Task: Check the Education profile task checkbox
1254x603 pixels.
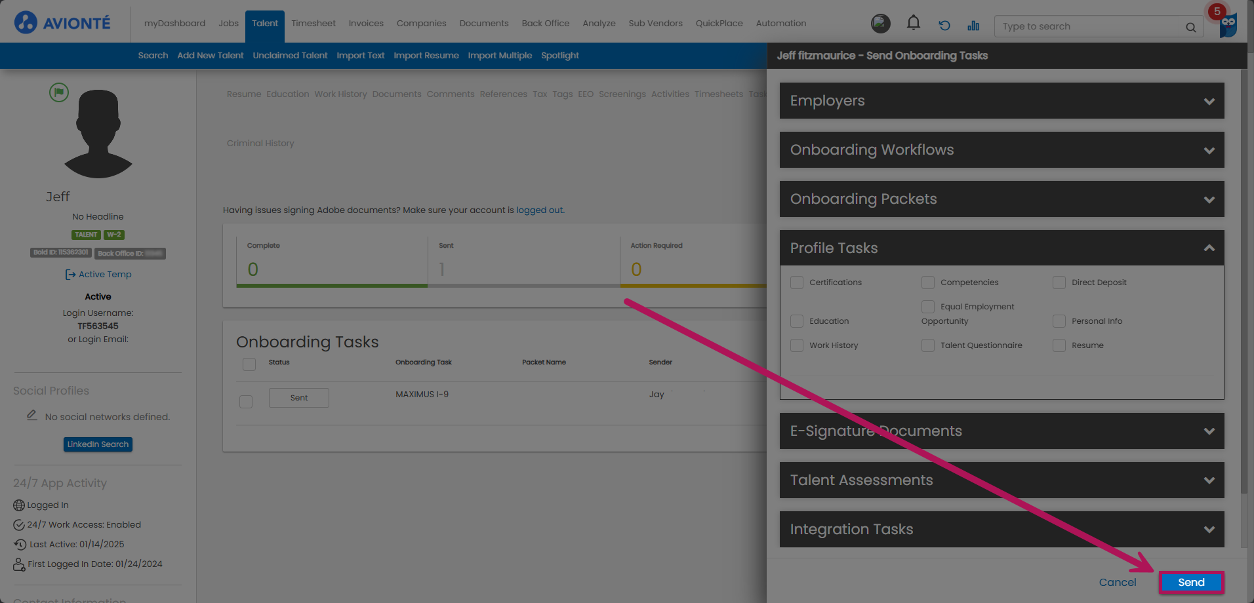Action: coord(797,321)
